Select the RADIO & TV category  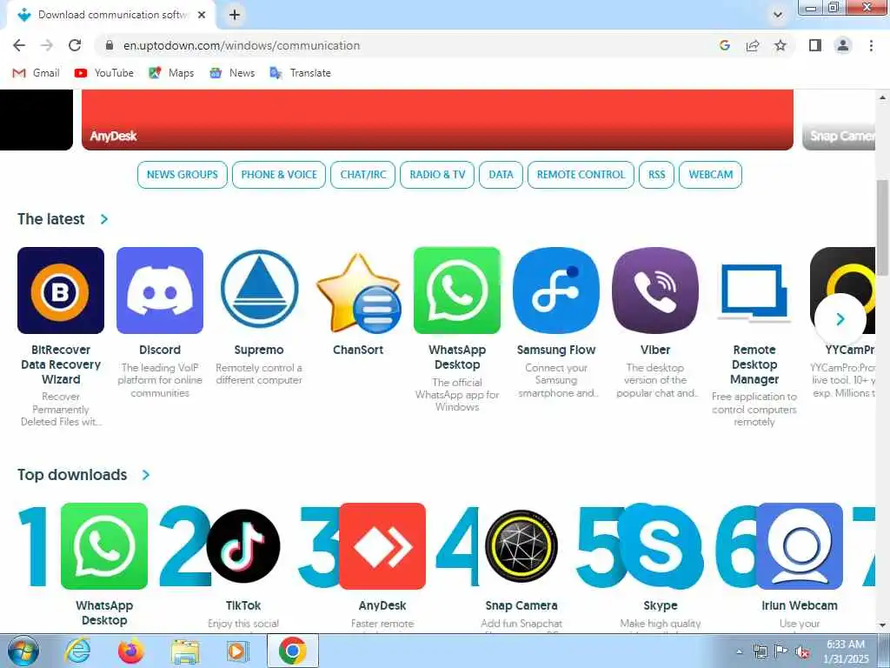coord(437,175)
